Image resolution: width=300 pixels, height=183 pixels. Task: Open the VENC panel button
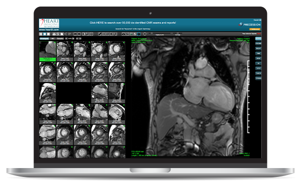point(258,58)
